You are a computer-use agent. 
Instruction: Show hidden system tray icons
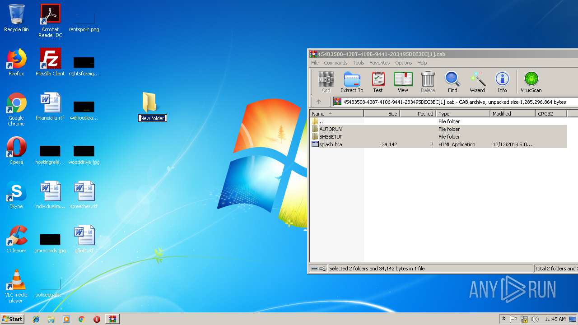tap(503, 319)
